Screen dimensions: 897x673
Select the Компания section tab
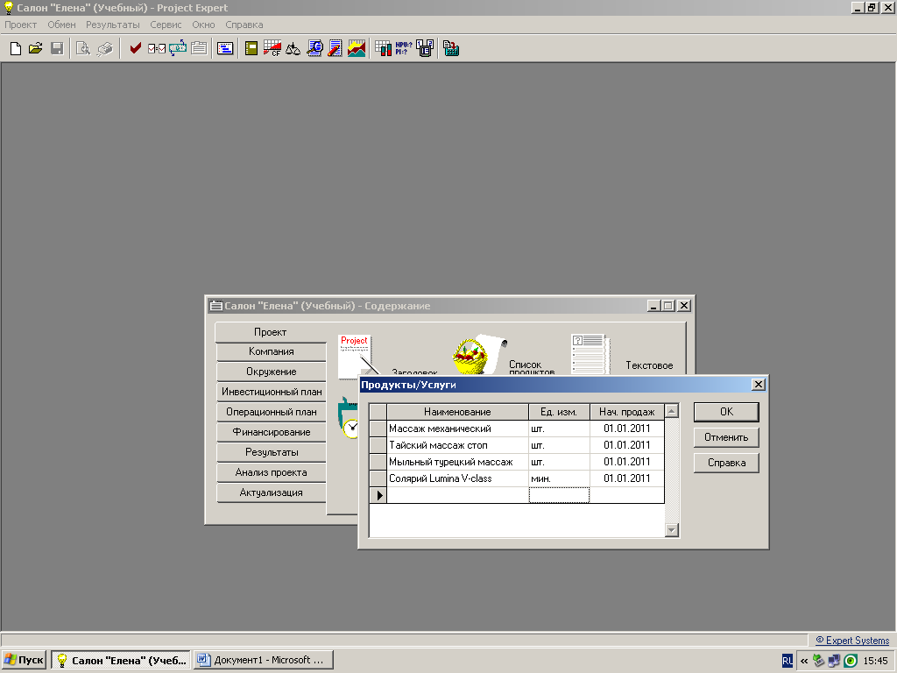pyautogui.click(x=272, y=351)
